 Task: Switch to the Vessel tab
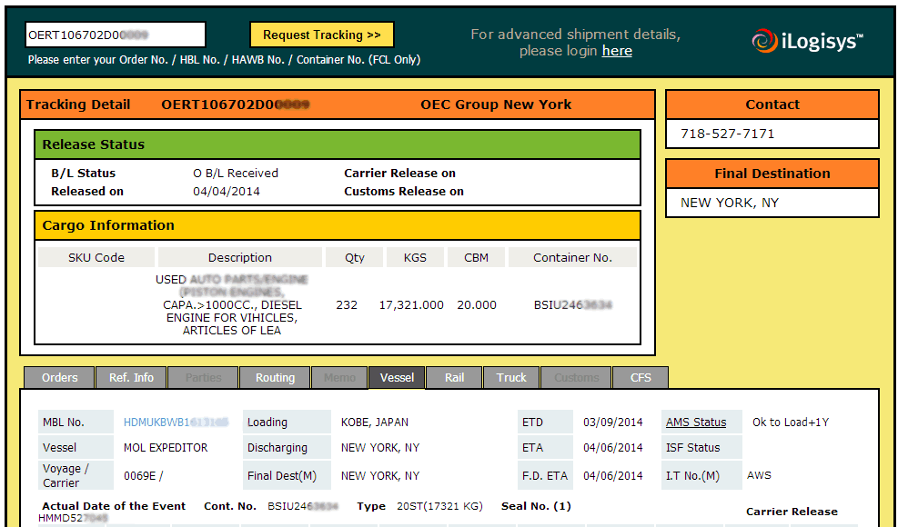397,378
